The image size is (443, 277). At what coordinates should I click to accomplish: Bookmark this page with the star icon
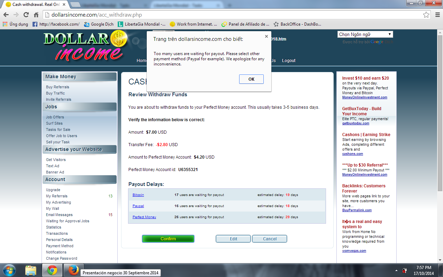(x=426, y=15)
